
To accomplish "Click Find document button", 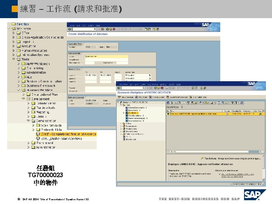I will (x=157, y=97).
